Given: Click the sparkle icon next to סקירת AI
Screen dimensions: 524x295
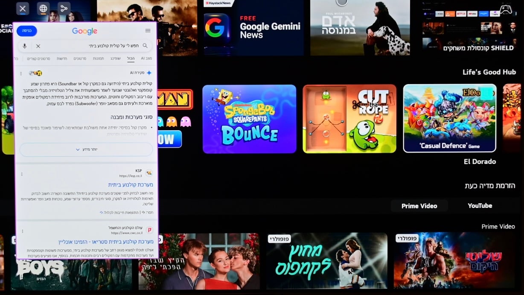Looking at the screenshot, I should (x=149, y=73).
